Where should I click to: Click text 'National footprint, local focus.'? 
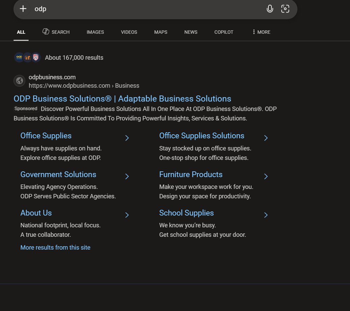60,225
